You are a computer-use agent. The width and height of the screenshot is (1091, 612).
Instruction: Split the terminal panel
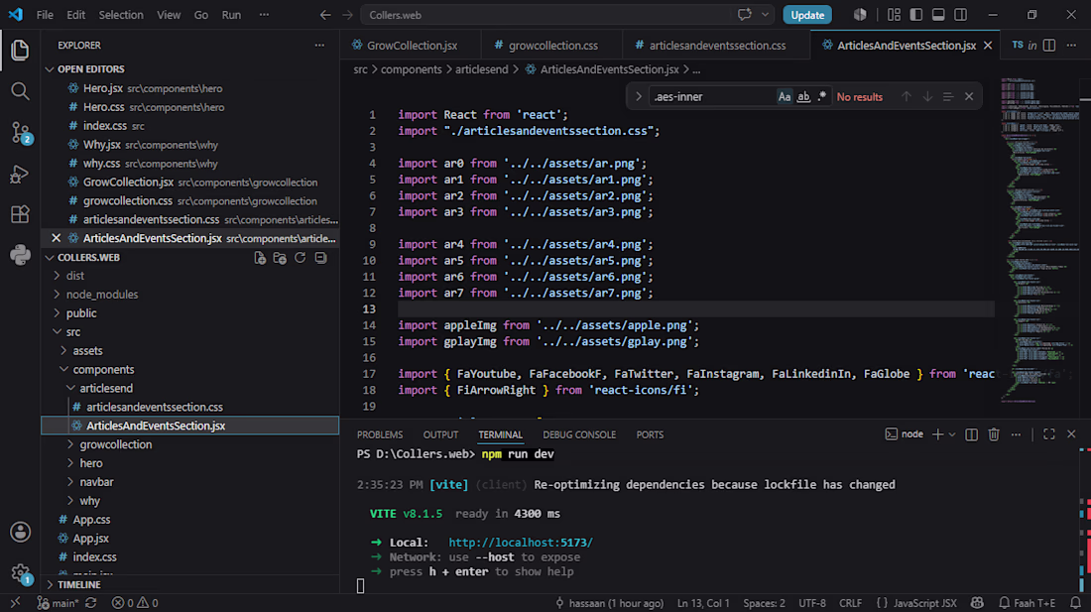(971, 434)
